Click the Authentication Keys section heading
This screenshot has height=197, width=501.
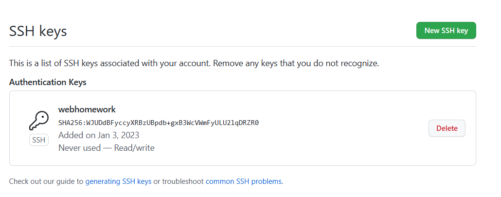coord(48,82)
